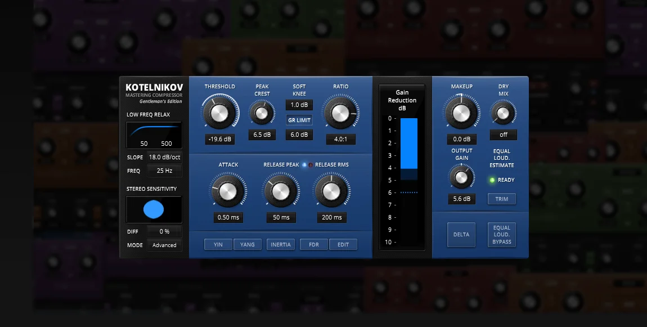Click the 4.0:1 ratio value field
The height and width of the screenshot is (327, 647).
pos(341,139)
